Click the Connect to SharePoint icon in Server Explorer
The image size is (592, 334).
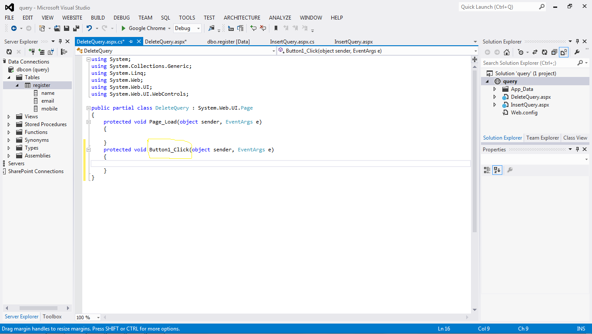tap(51, 52)
